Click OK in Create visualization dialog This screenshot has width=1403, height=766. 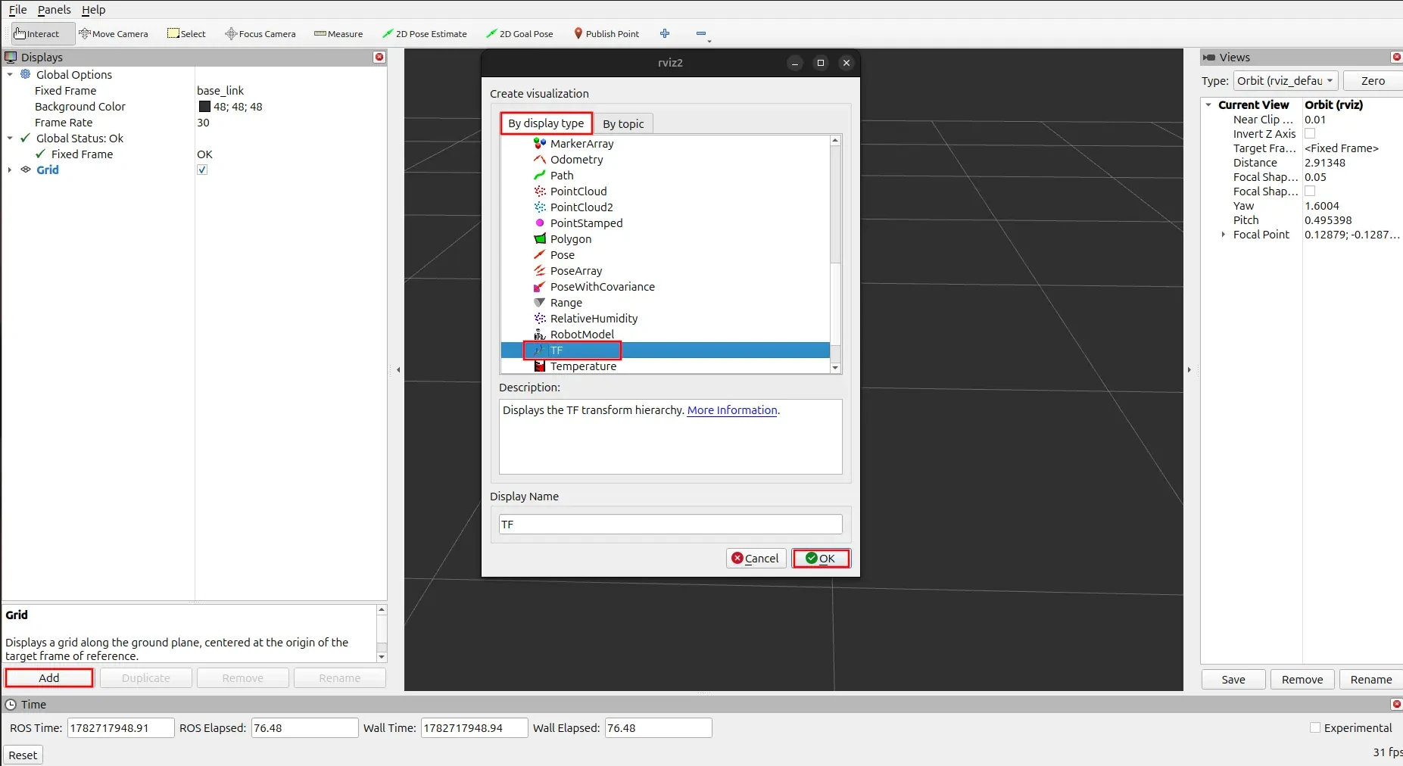pos(821,559)
